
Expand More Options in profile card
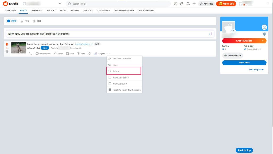coord(256,69)
